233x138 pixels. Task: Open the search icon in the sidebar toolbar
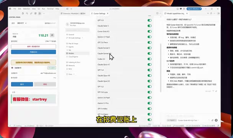tap(27, 13)
